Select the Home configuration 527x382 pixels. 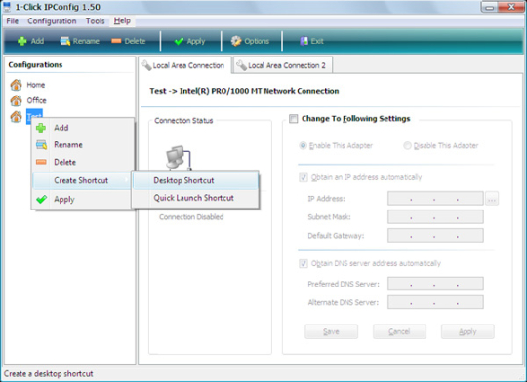coord(36,85)
